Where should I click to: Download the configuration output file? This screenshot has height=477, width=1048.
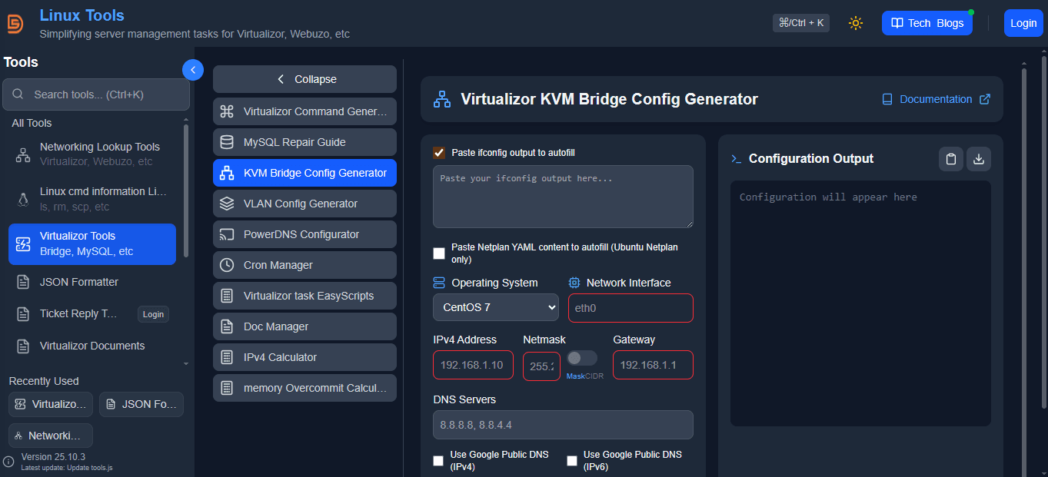pos(979,159)
